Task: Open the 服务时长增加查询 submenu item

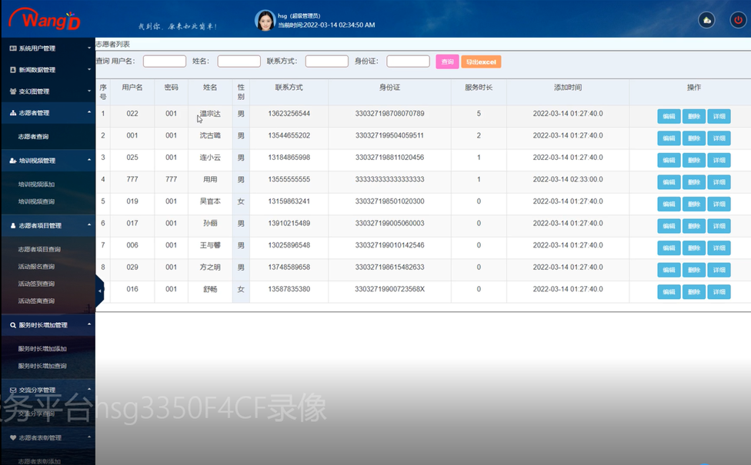Action: pos(42,367)
